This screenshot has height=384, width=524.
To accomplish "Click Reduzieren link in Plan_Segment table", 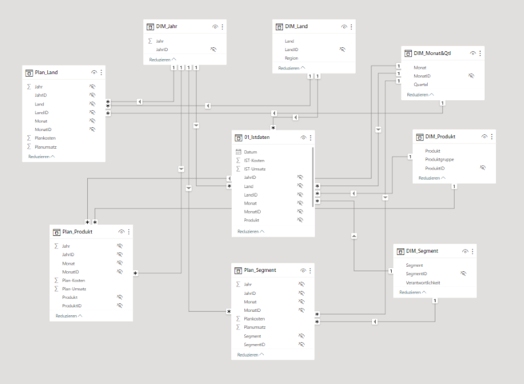I will [x=251, y=355].
